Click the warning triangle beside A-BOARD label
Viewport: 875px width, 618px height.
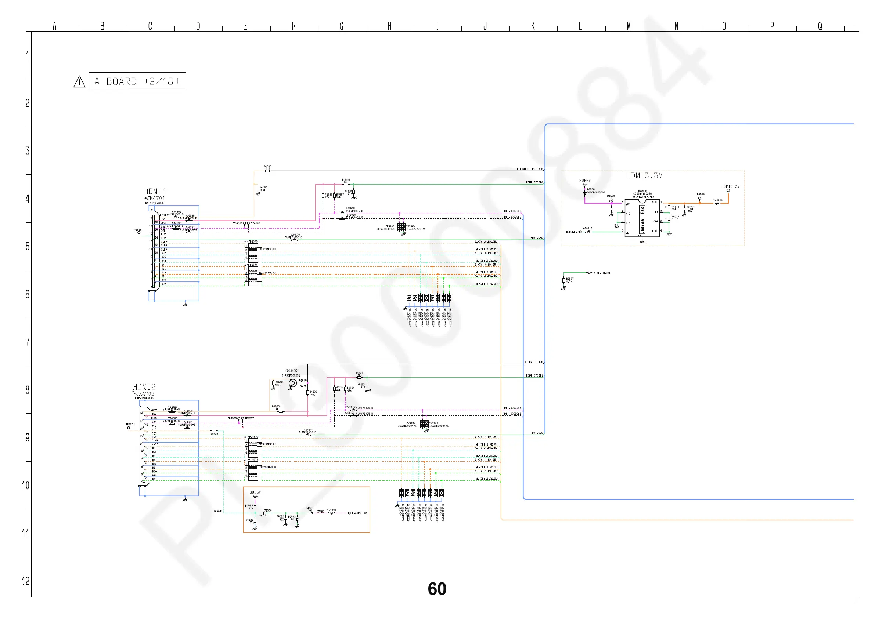pos(79,81)
